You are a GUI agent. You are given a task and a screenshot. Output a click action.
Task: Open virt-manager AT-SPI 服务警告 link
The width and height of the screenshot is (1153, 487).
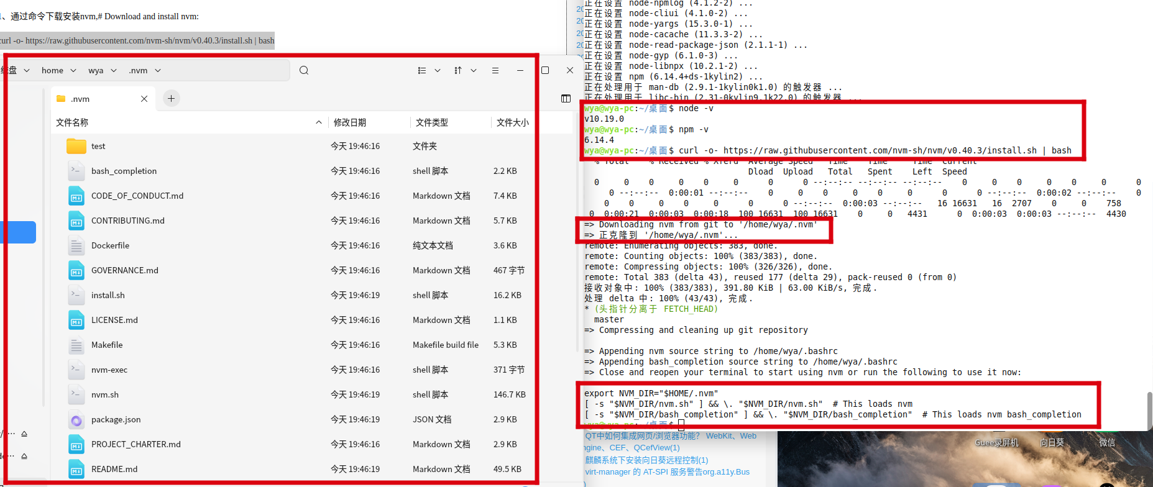point(667,472)
